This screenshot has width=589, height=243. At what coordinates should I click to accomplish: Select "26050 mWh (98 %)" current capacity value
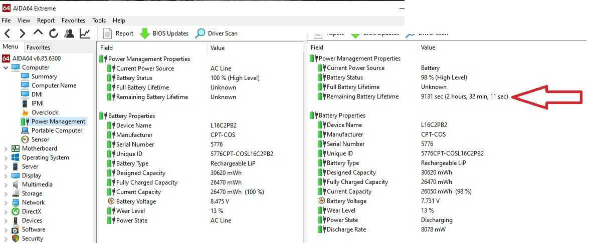point(446,191)
